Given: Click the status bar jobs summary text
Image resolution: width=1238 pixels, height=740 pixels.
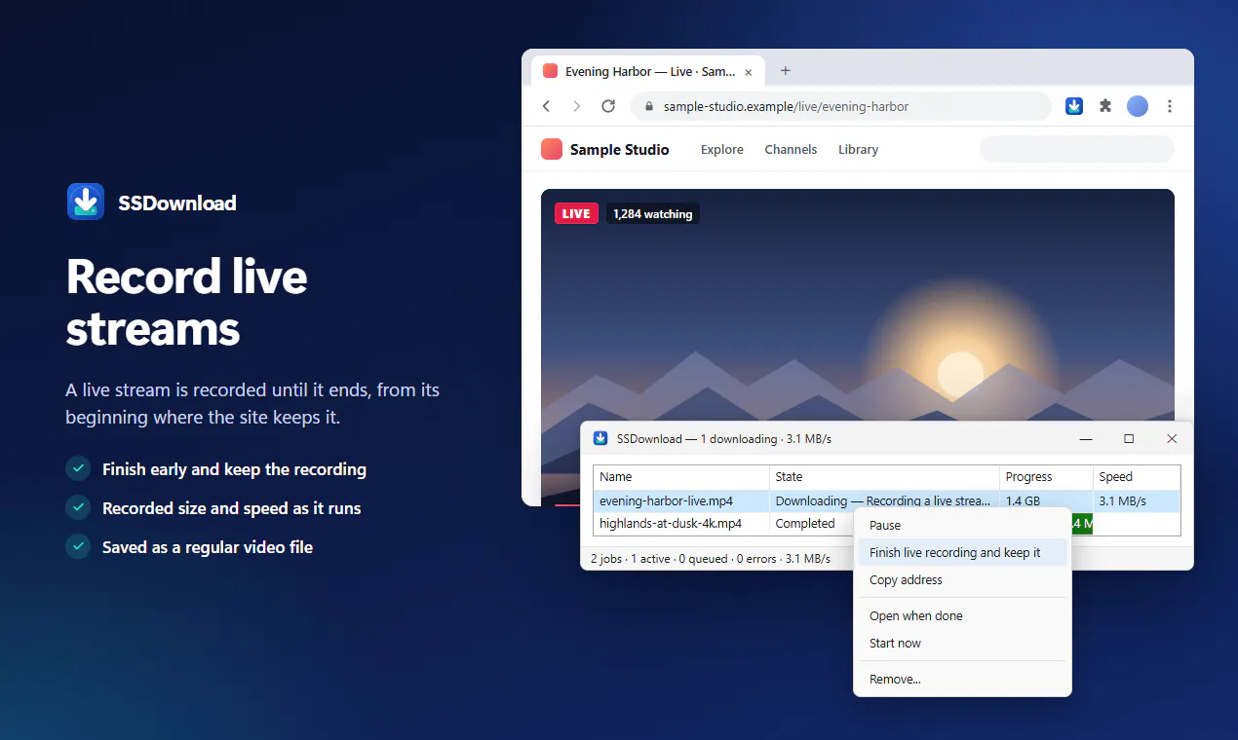Looking at the screenshot, I should pos(711,558).
